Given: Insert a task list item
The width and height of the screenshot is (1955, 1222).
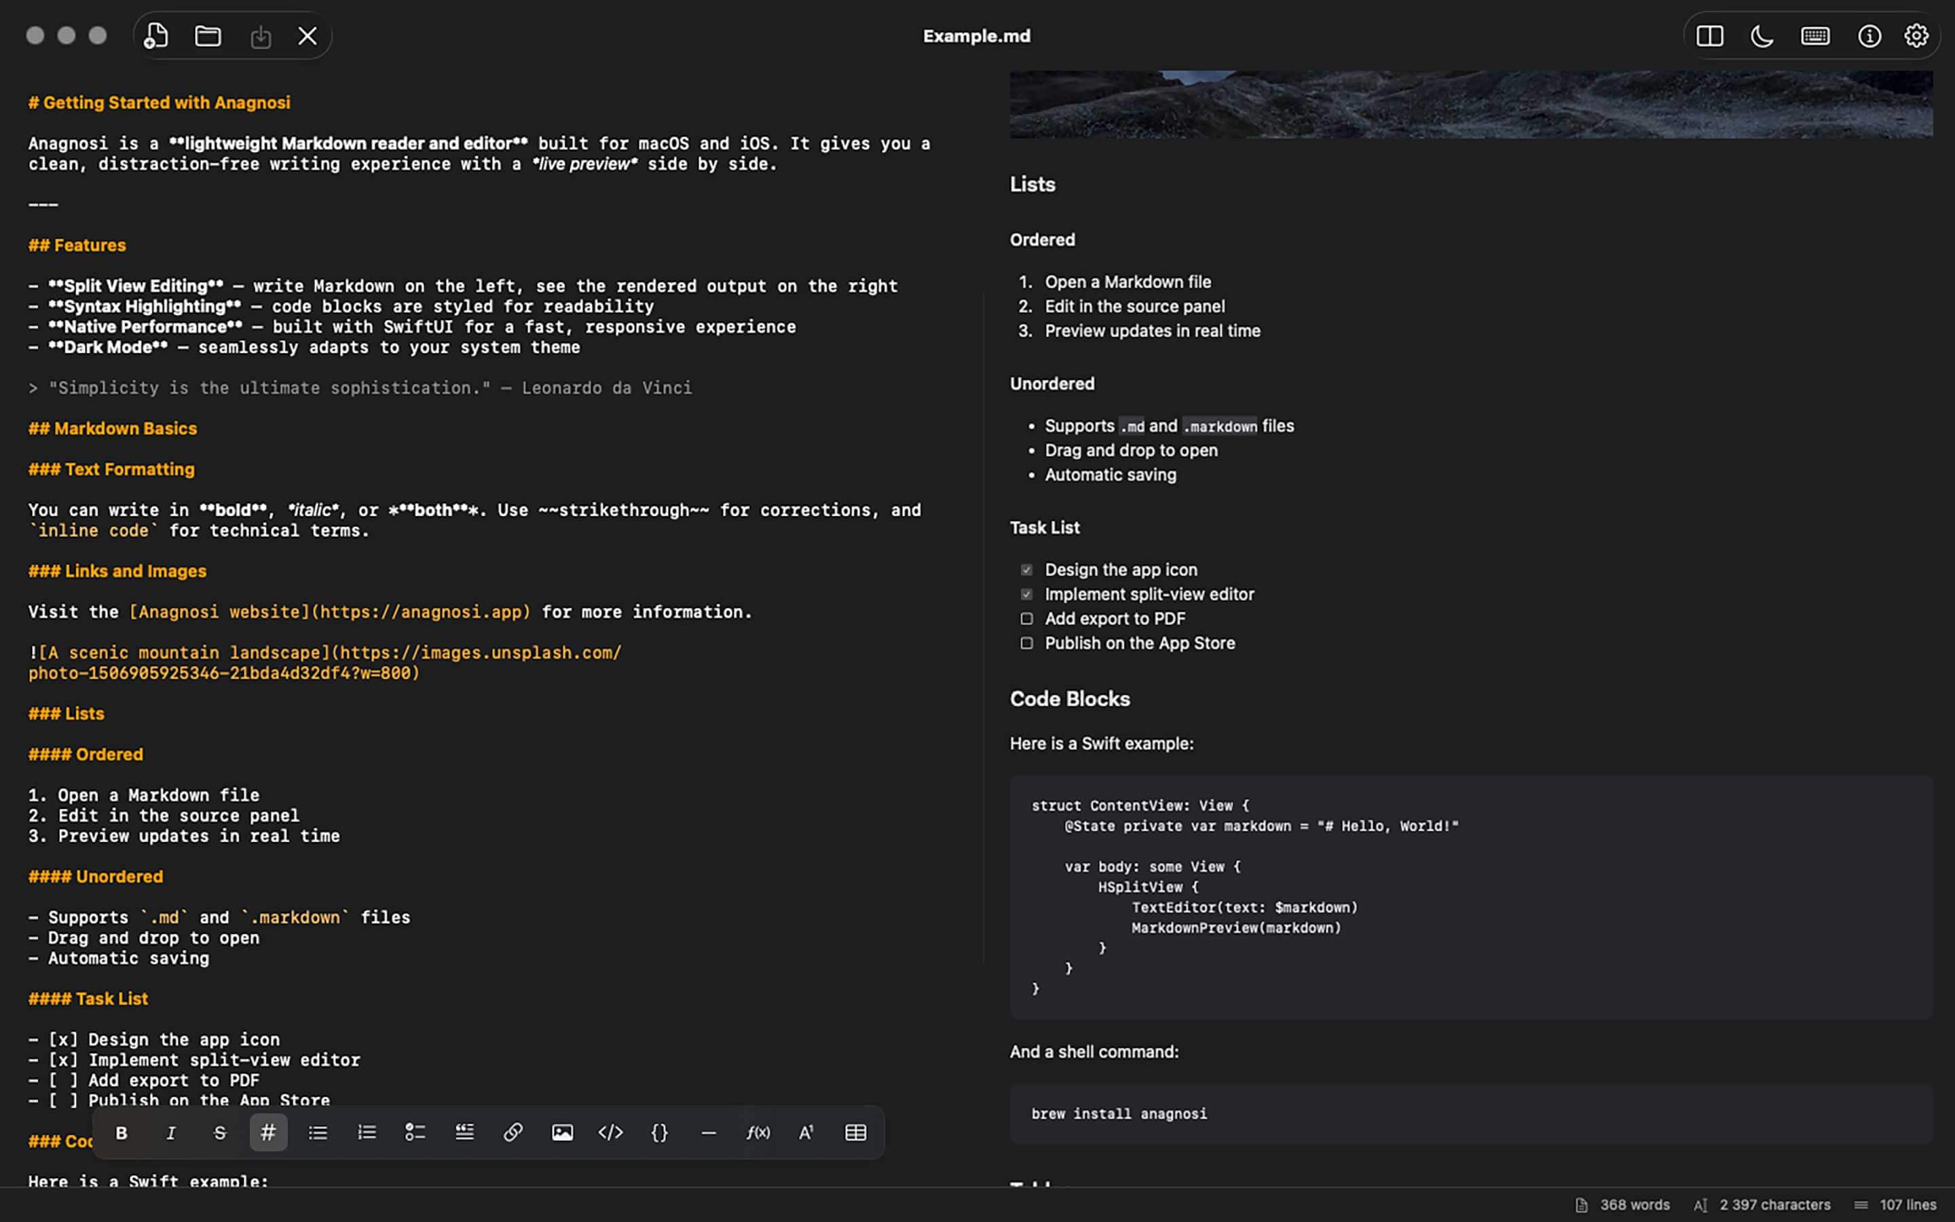Looking at the screenshot, I should 415,1132.
